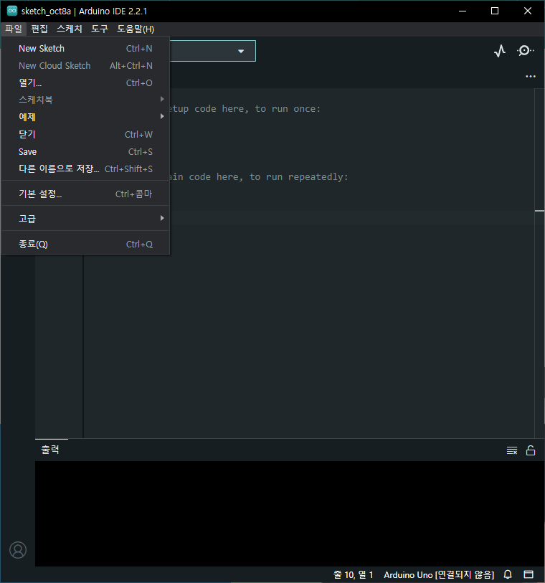545x583 pixels.
Task: Open the 편집 menu
Action: 39,29
